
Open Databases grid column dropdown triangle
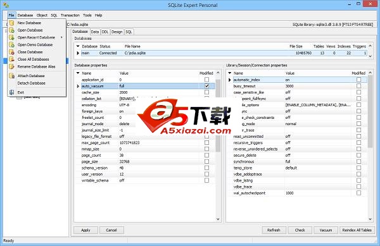coord(78,46)
